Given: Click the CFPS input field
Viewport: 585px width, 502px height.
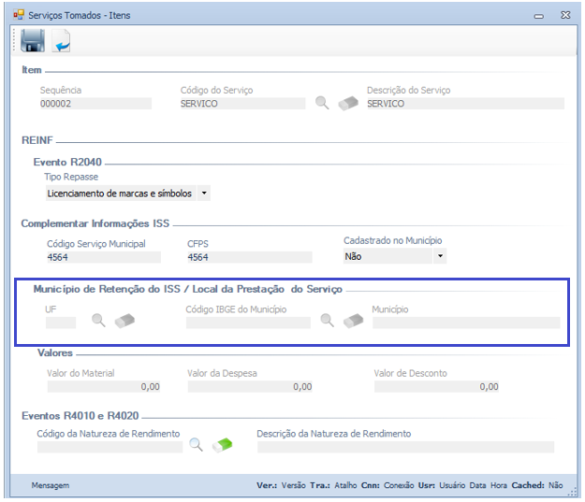Looking at the screenshot, I should click(x=250, y=257).
